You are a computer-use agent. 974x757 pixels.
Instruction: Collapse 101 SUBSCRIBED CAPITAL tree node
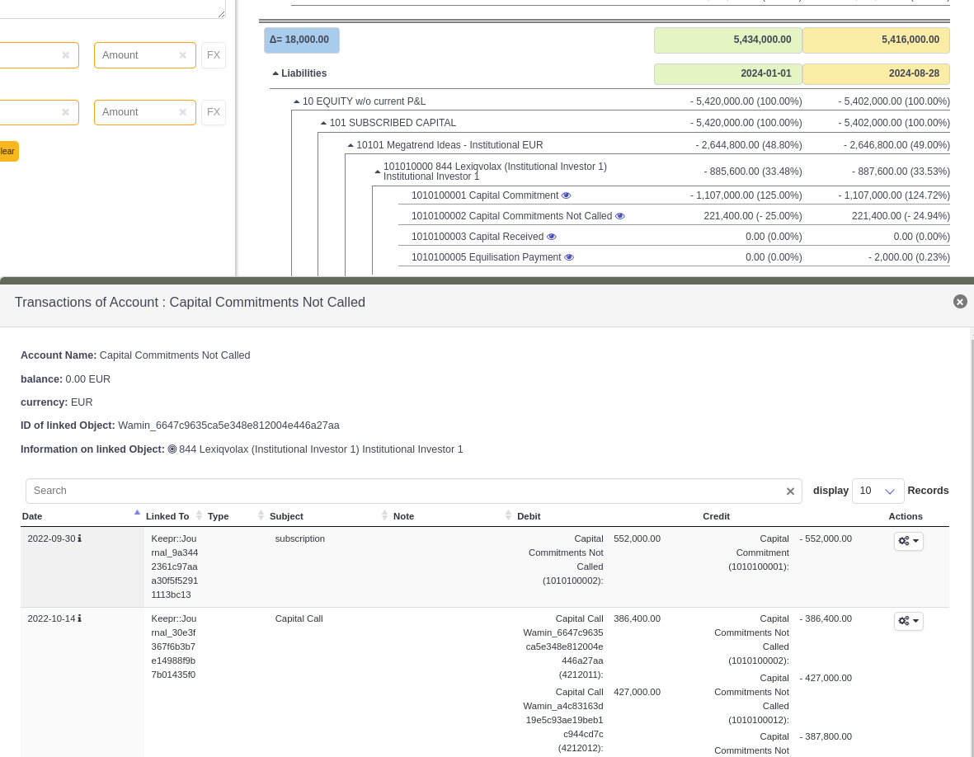323,123
